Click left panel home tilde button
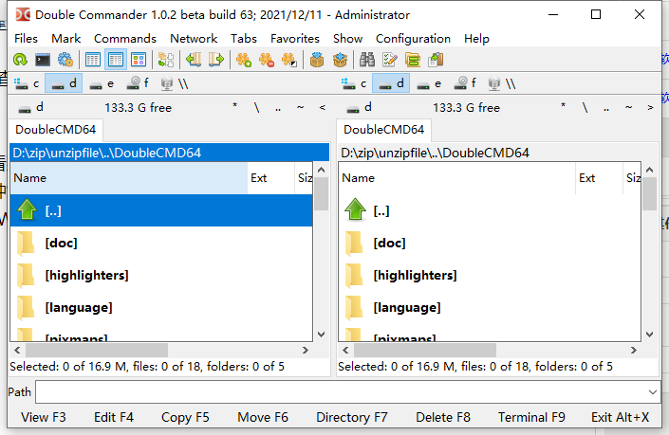The image size is (669, 435). [x=301, y=108]
